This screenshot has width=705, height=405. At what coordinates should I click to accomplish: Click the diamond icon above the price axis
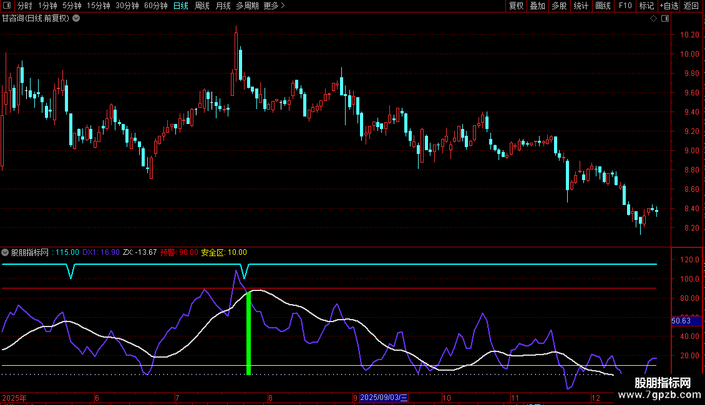(x=654, y=18)
